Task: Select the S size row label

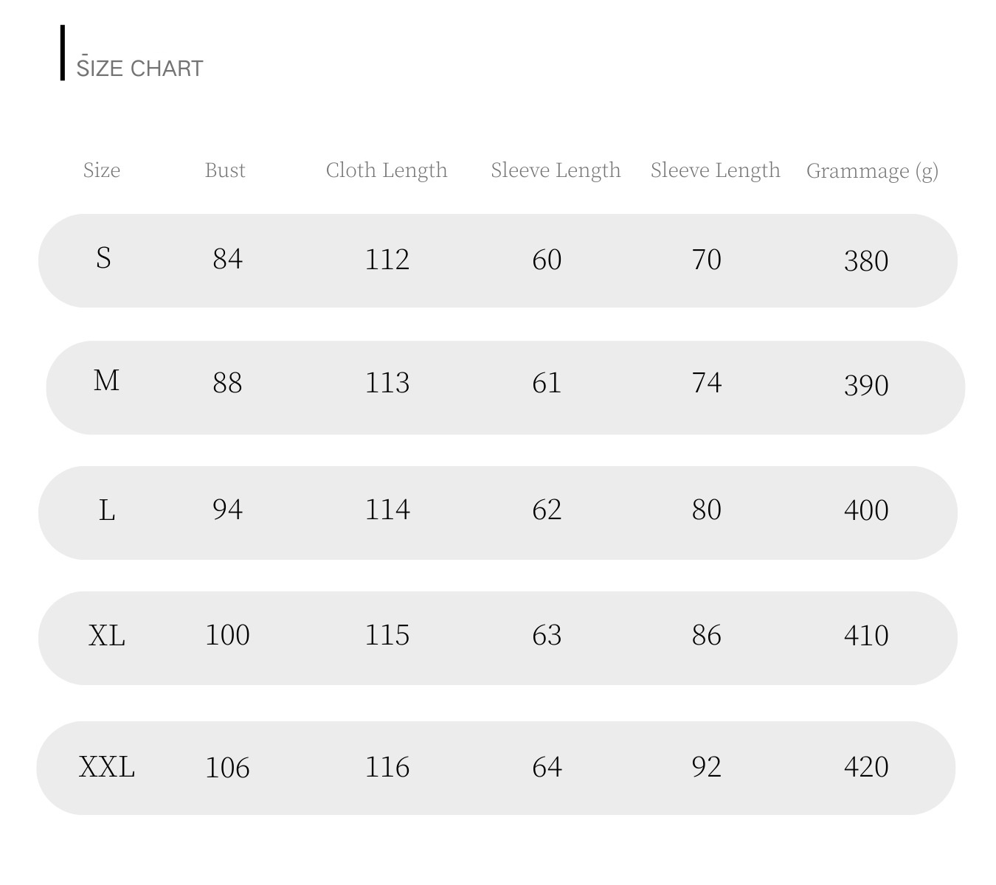Action: pos(103,258)
